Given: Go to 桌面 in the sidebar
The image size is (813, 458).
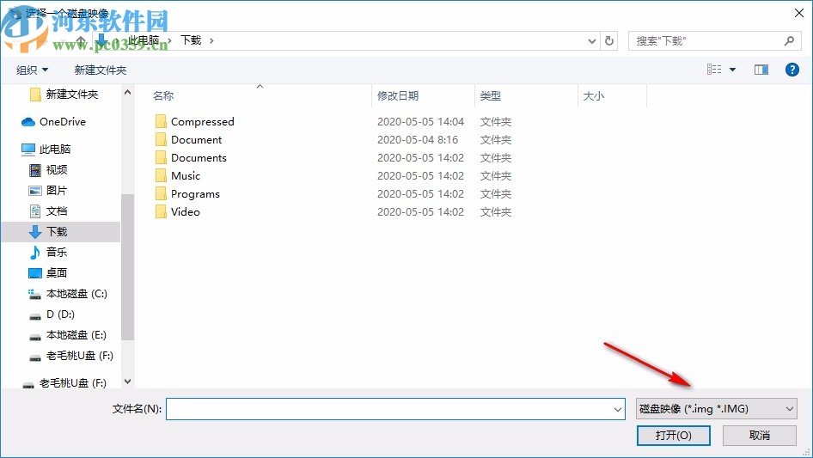Looking at the screenshot, I should tap(48, 273).
